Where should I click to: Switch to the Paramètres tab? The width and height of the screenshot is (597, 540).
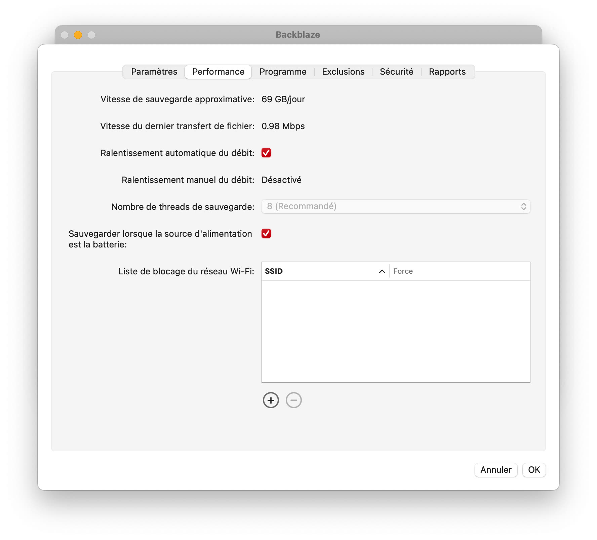[154, 72]
